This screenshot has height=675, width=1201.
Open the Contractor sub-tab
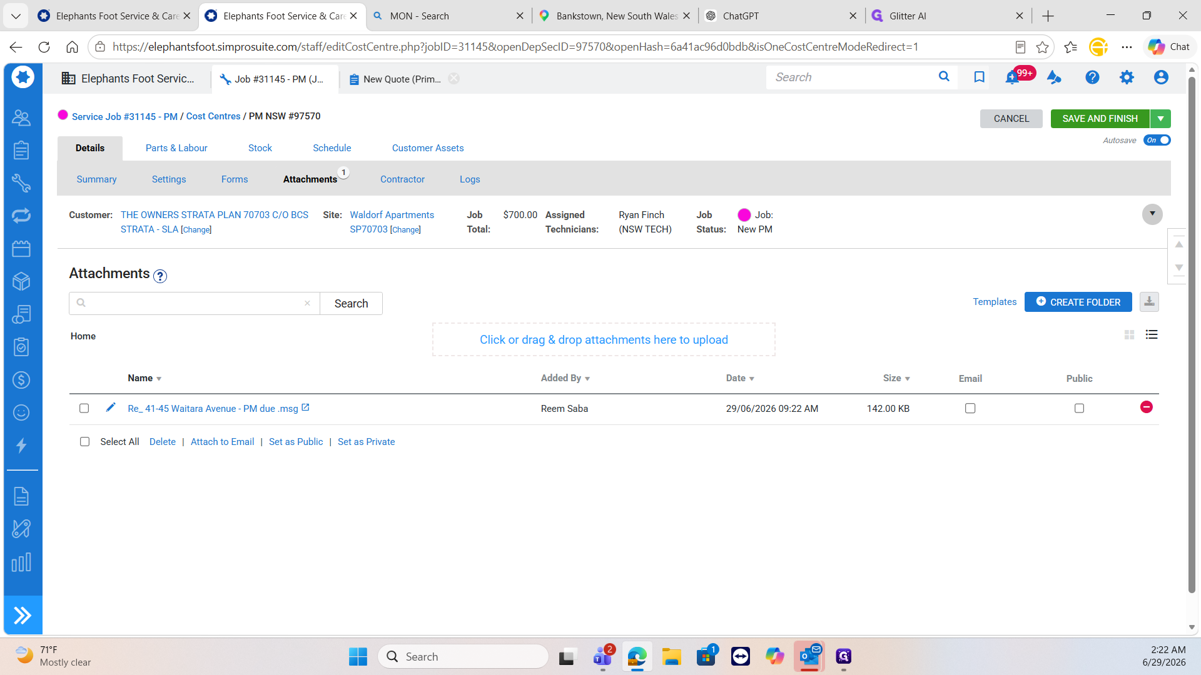(402, 179)
